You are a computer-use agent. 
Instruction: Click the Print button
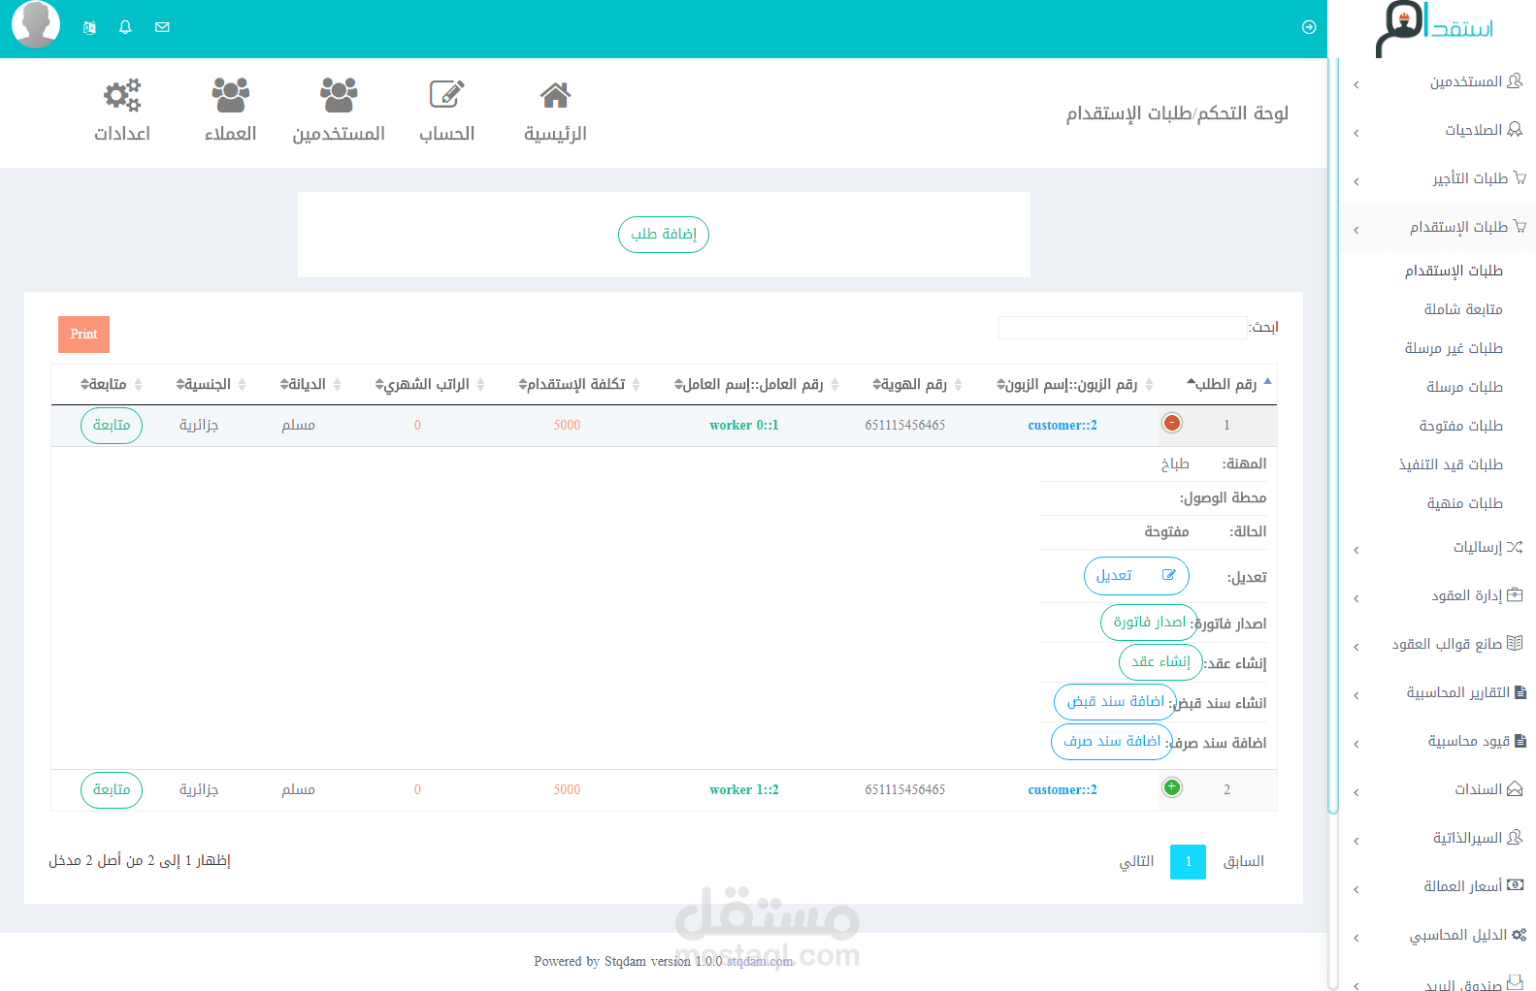83,335
